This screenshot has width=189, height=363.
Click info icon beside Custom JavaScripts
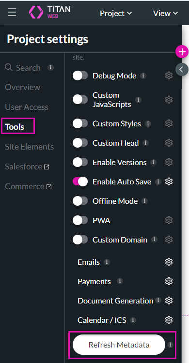[138, 100]
